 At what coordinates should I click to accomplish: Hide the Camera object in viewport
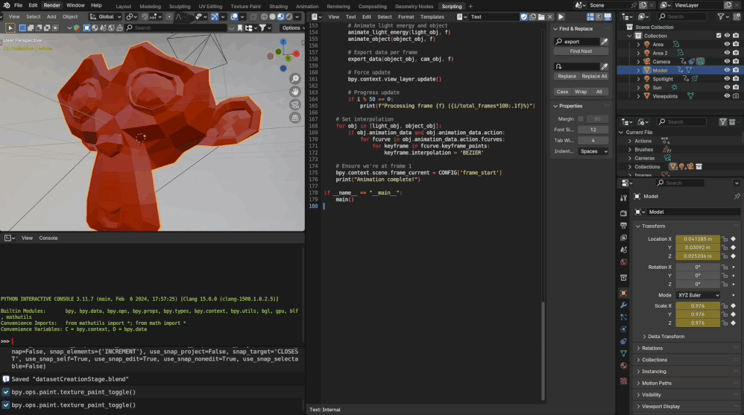pyautogui.click(x=726, y=61)
